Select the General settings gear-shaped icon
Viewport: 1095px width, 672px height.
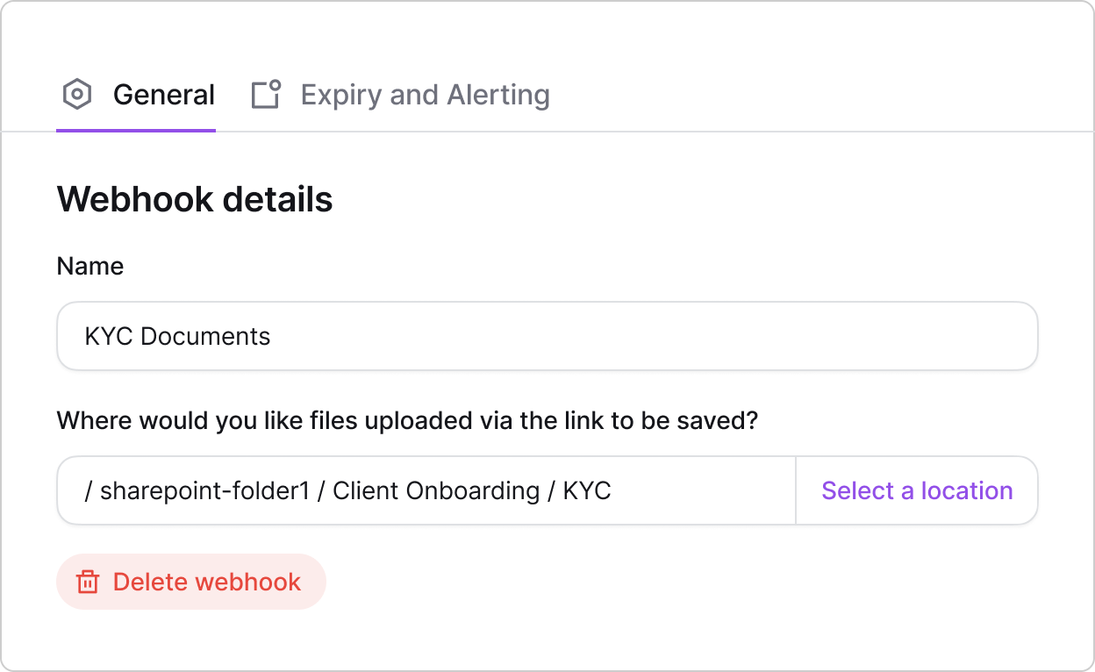[x=77, y=94]
